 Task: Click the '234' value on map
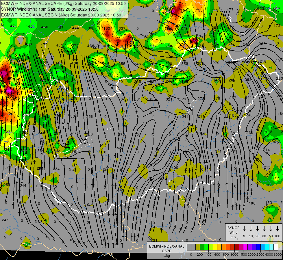point(249,133)
